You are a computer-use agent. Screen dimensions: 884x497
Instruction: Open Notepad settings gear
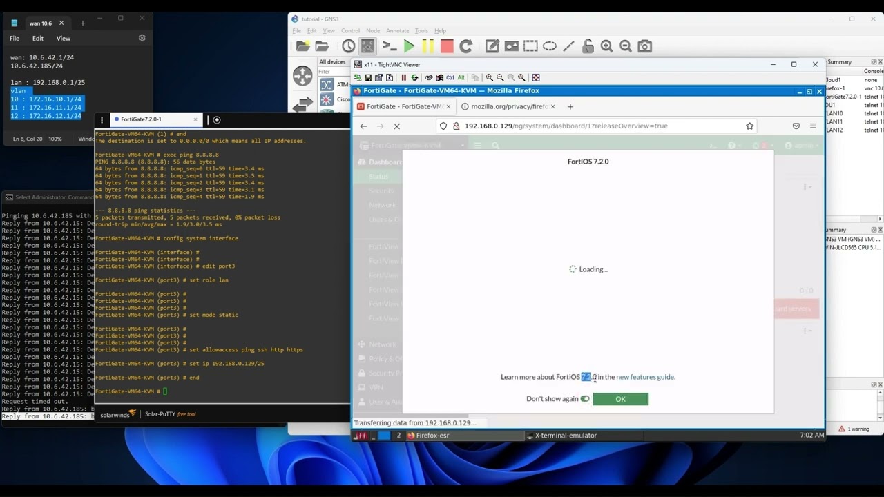tap(142, 38)
